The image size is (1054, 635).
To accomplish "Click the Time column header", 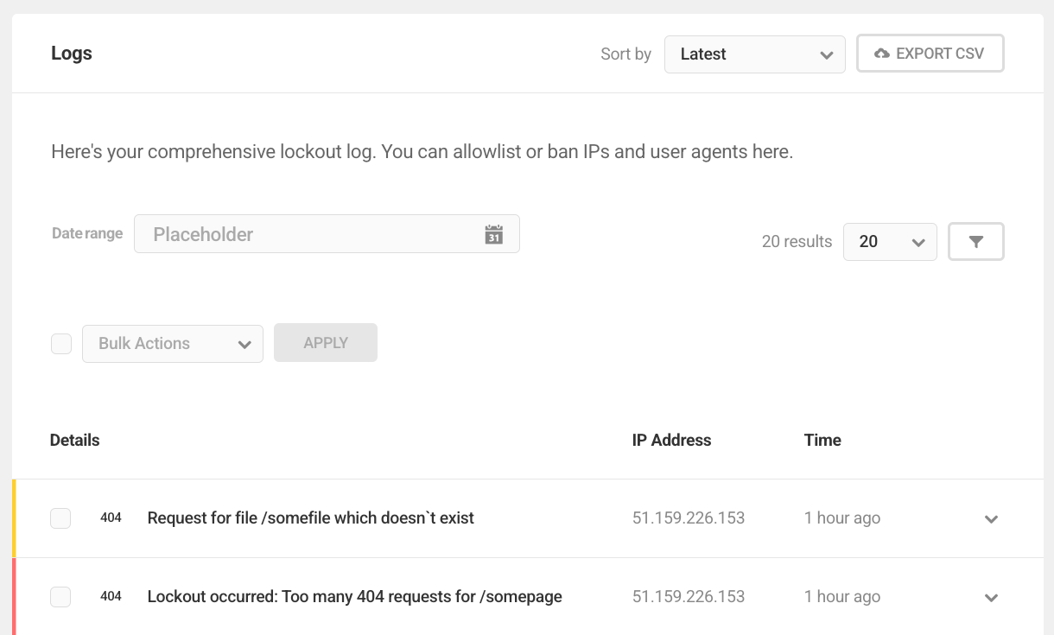I will 822,440.
